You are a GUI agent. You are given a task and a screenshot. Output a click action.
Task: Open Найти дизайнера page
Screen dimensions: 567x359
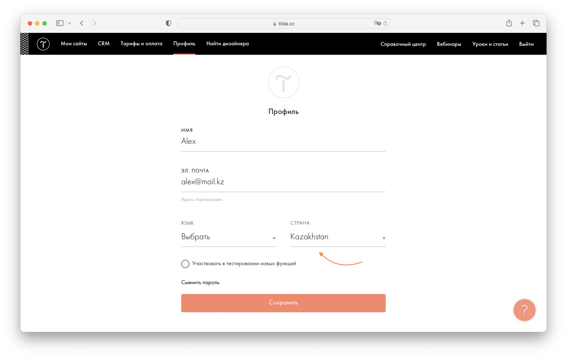pos(227,44)
